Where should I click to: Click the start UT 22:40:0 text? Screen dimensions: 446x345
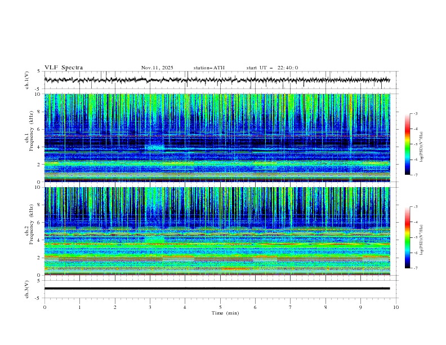tap(272, 68)
